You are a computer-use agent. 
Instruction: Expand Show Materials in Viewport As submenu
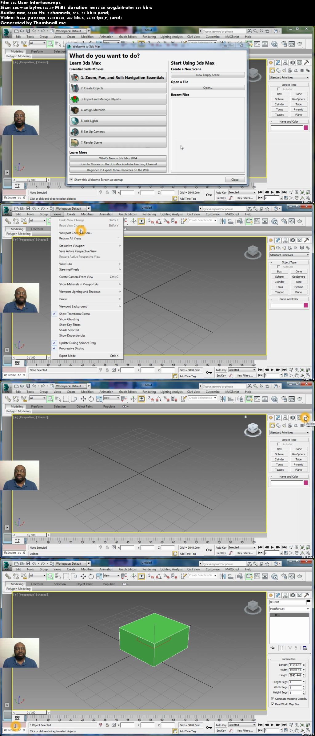87,284
